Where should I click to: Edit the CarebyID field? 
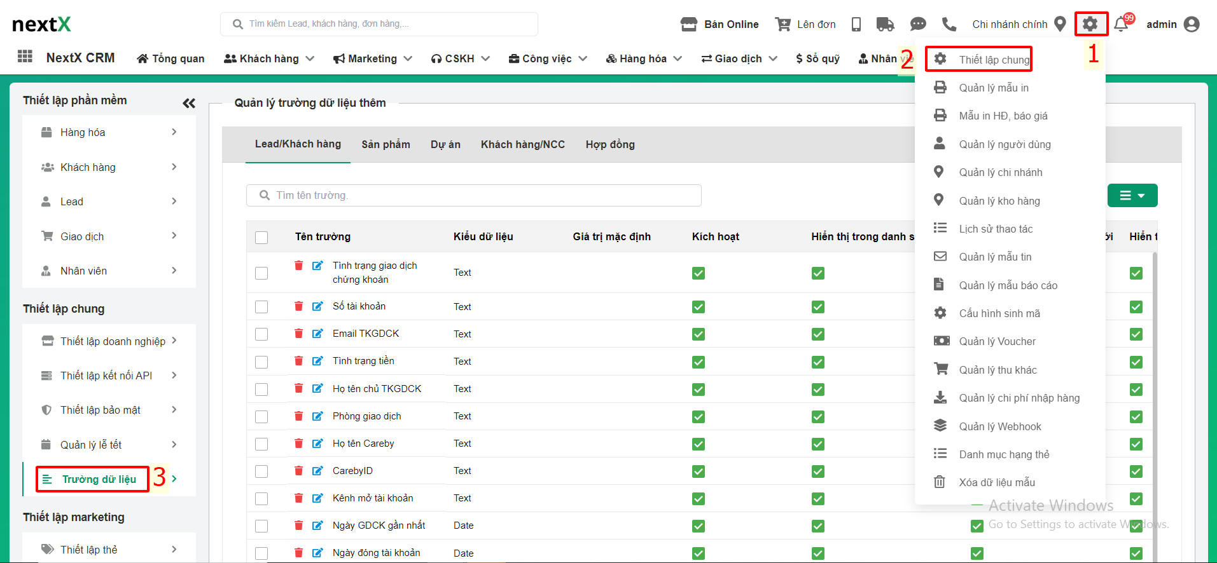pyautogui.click(x=317, y=470)
